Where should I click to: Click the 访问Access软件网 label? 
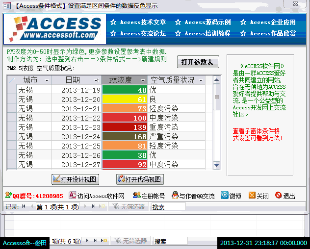tap(101, 196)
